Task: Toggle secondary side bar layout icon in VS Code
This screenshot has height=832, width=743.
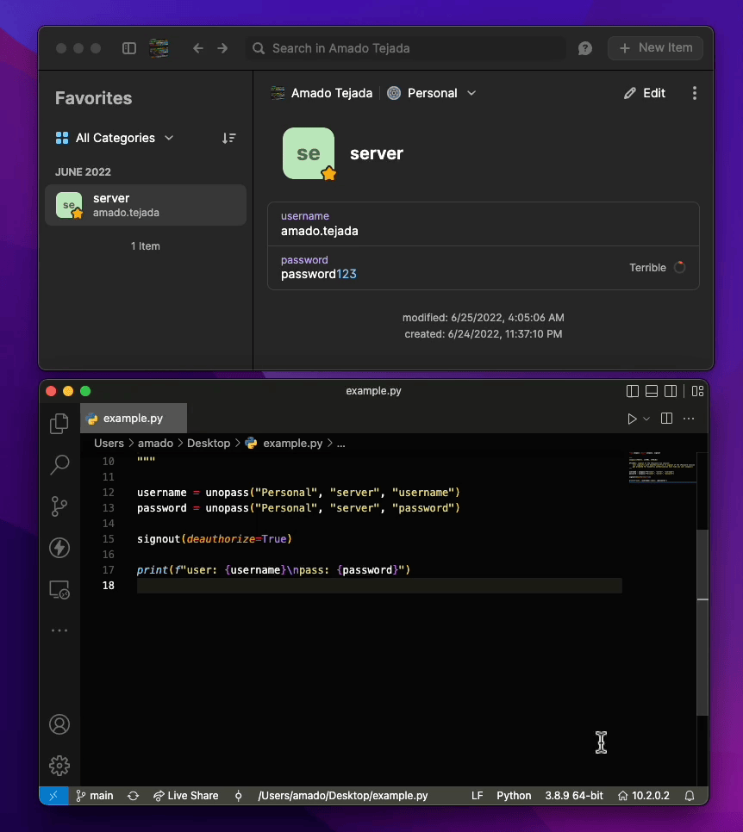Action: coord(671,391)
